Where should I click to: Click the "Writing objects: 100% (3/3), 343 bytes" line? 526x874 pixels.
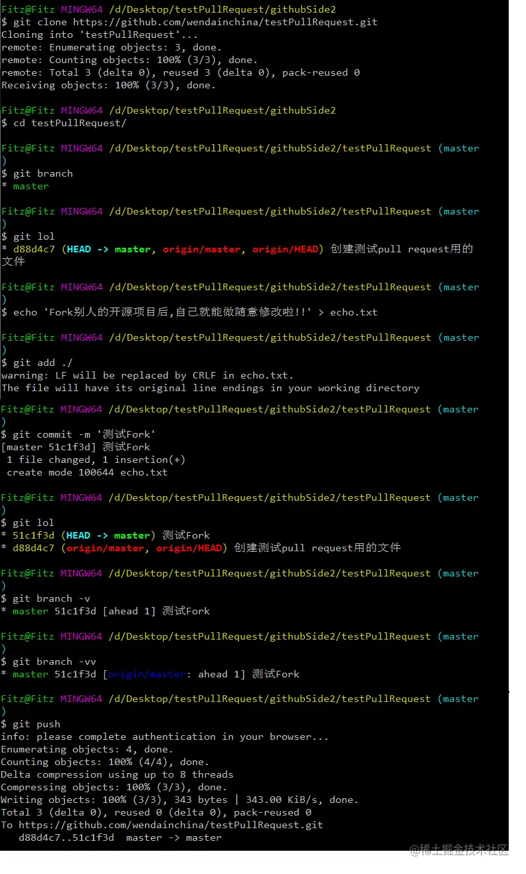pos(180,800)
